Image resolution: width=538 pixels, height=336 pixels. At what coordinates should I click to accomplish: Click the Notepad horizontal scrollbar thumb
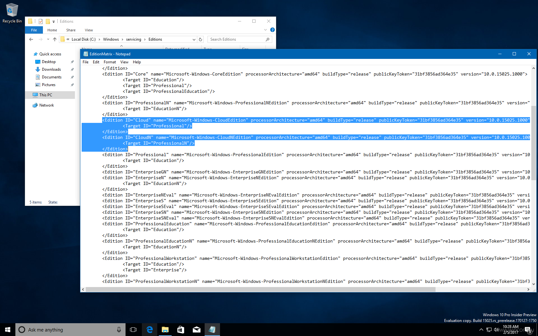click(261, 289)
